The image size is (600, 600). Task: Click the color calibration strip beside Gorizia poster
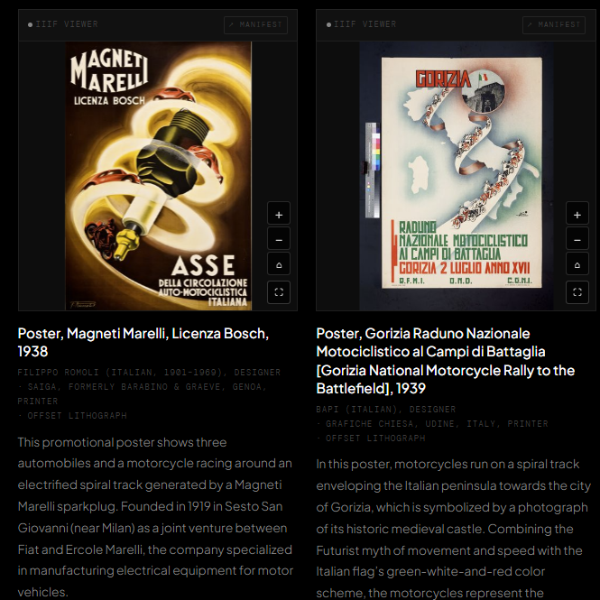click(x=371, y=171)
